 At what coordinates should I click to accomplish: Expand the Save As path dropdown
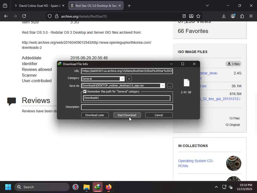163,85
